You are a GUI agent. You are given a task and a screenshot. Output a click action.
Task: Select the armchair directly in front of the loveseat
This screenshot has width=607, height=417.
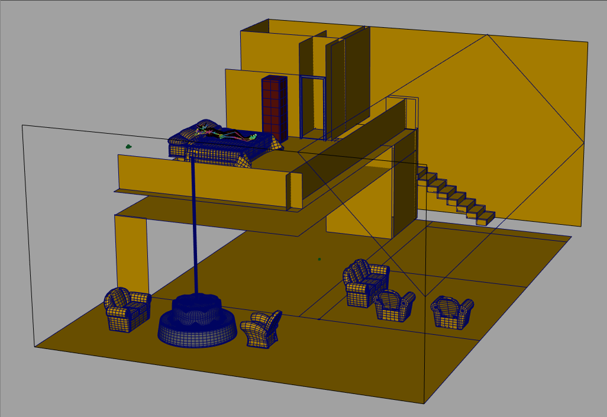(393, 305)
